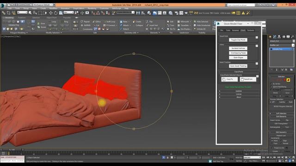Open the Utilities hammer panel tab icon
The image size is (296, 166).
click(293, 37)
